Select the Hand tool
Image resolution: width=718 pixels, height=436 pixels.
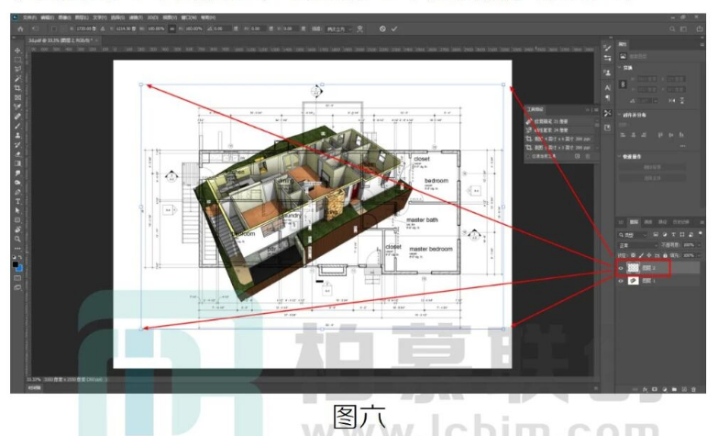[x=17, y=229]
